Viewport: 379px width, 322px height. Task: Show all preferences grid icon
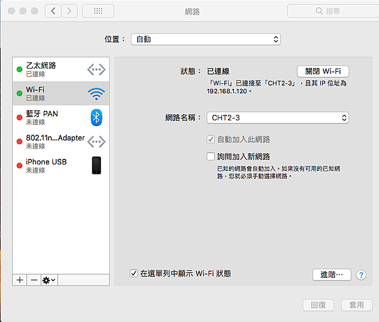pos(98,11)
